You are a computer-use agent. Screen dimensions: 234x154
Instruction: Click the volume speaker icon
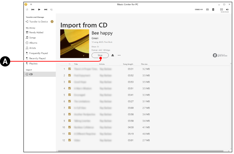(227, 9)
